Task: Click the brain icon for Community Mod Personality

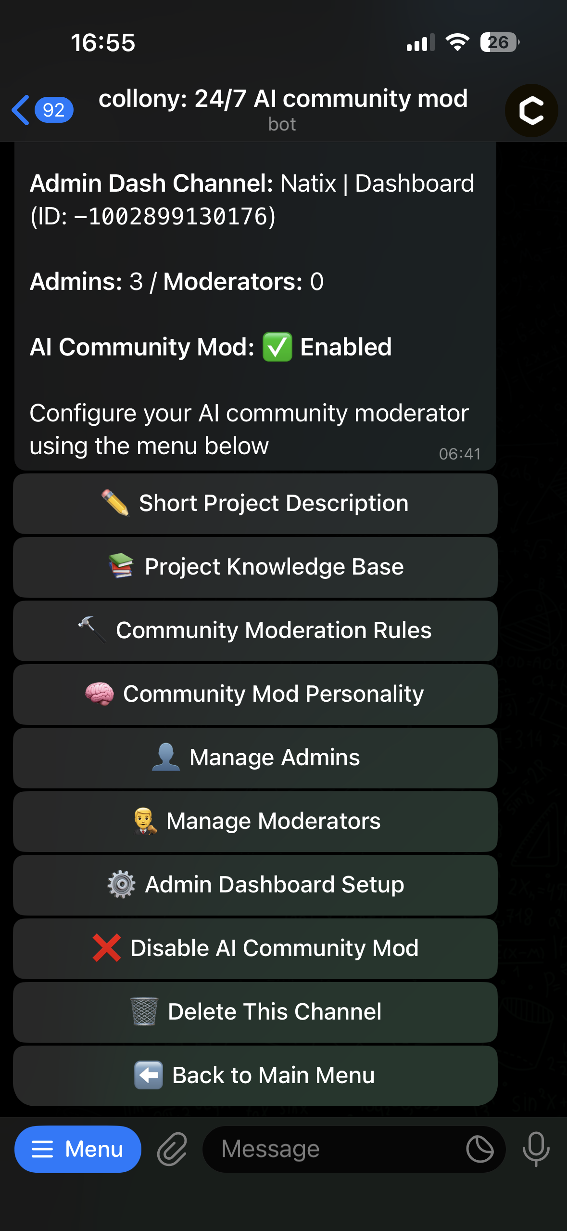Action: [x=99, y=694]
